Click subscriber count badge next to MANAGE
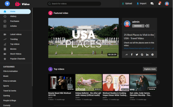 [147, 26]
